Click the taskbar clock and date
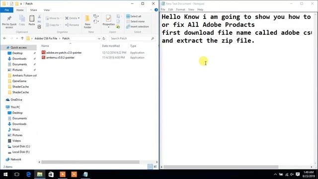 point(309,175)
